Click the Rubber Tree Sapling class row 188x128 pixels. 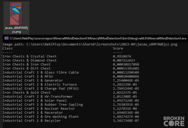(x=43, y=105)
